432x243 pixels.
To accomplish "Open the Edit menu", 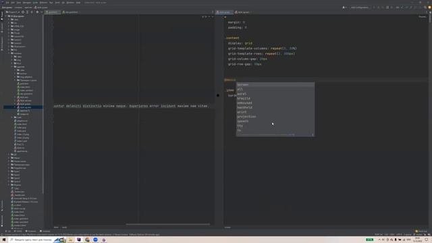I will pyautogui.click(x=13, y=3).
